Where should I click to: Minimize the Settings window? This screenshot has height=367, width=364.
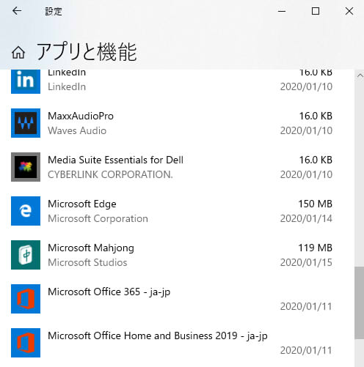click(x=282, y=11)
